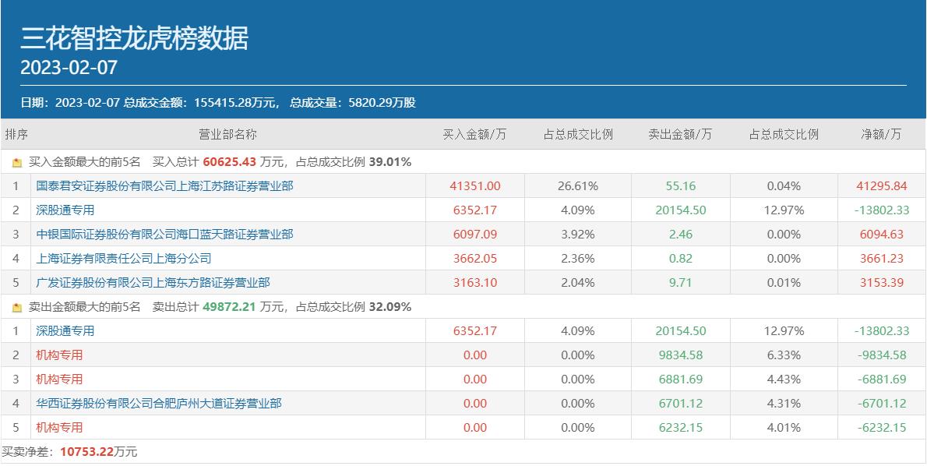Click 机构专用 in sell rank 5
Image resolution: width=927 pixels, height=466 pixels.
tap(59, 428)
